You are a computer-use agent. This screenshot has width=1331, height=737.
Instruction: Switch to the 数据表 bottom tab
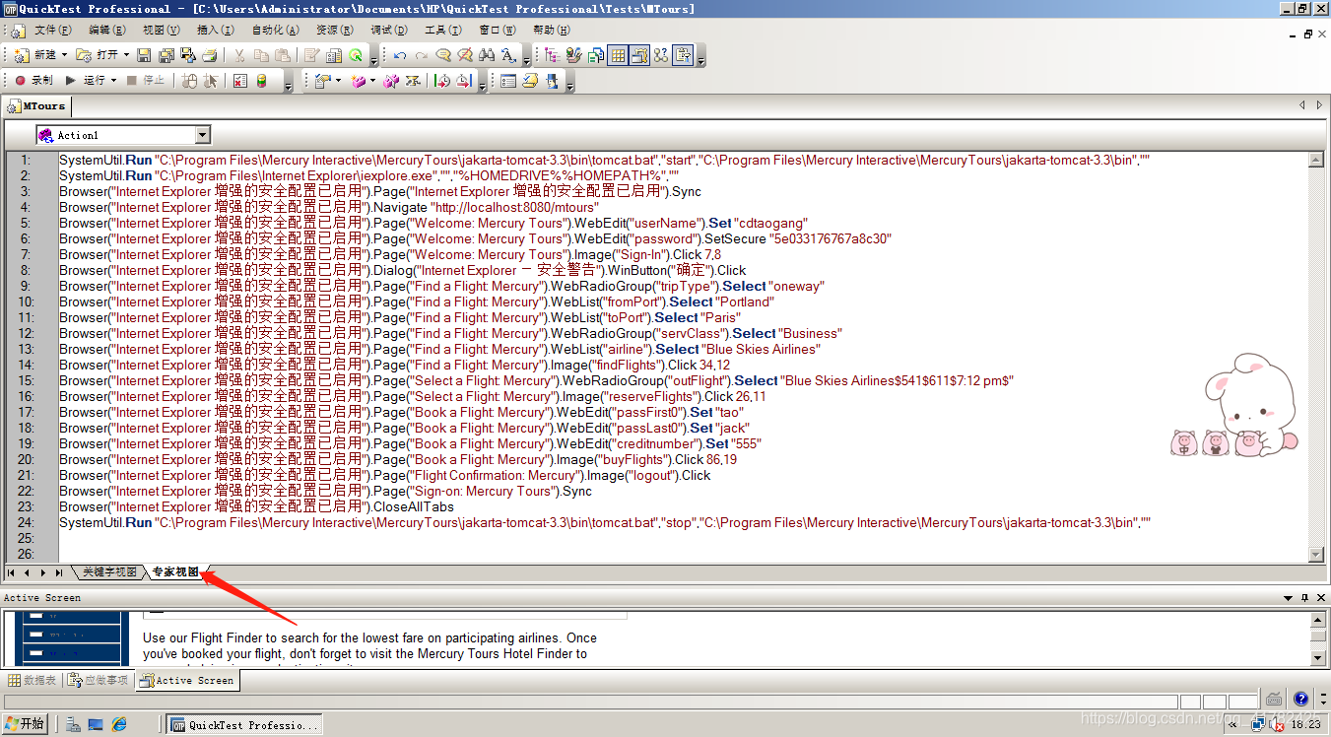(x=33, y=680)
